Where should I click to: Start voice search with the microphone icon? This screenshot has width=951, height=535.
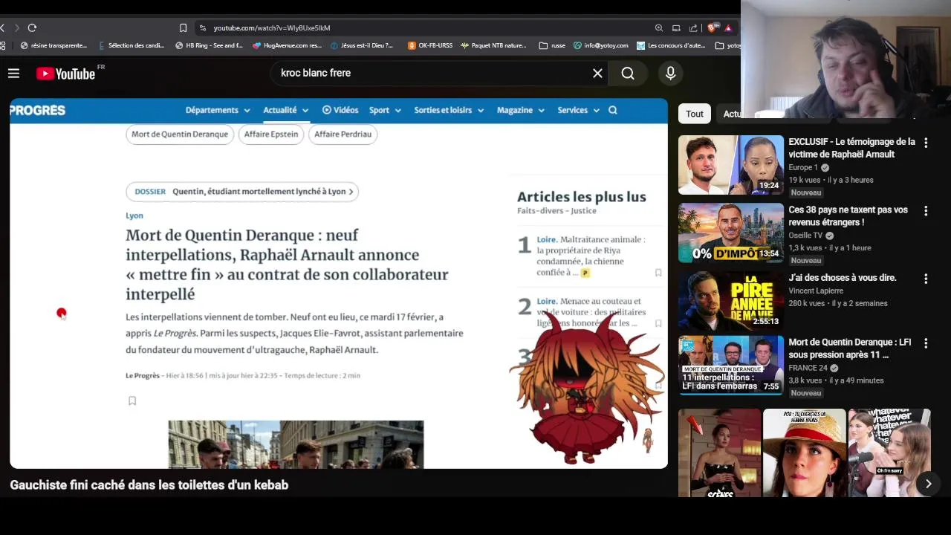(x=670, y=73)
